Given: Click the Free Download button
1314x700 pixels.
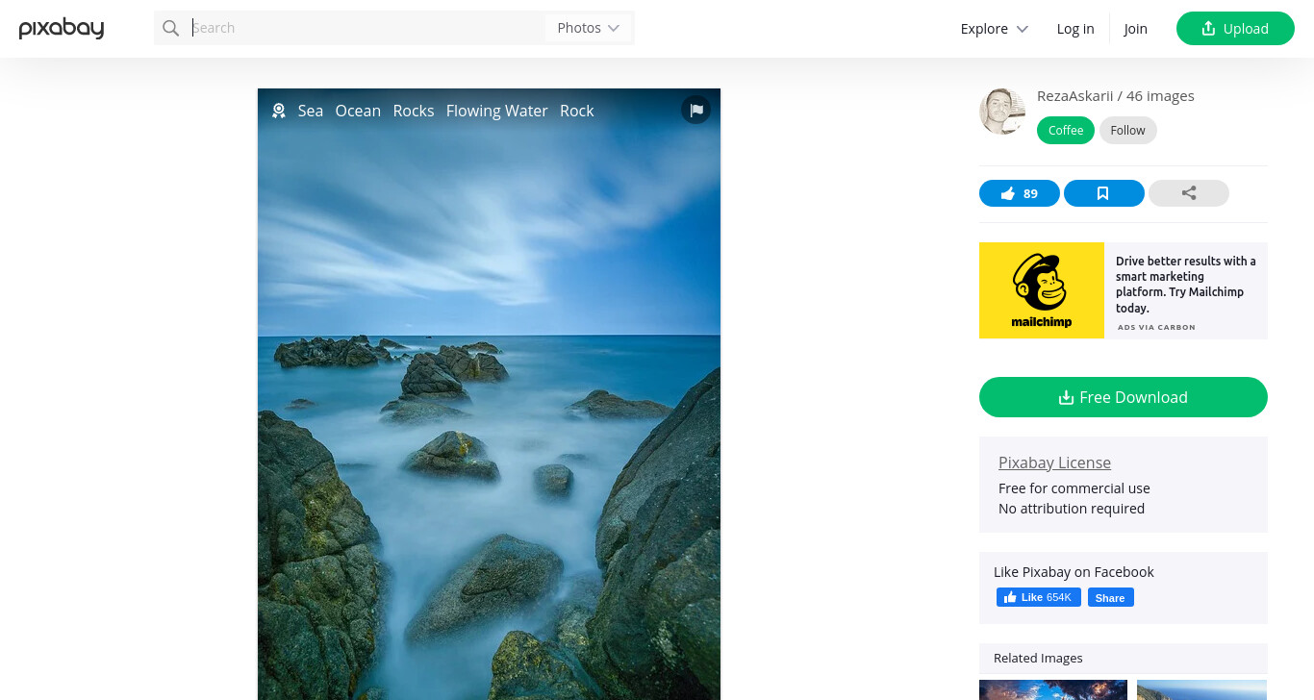Looking at the screenshot, I should [1124, 397].
